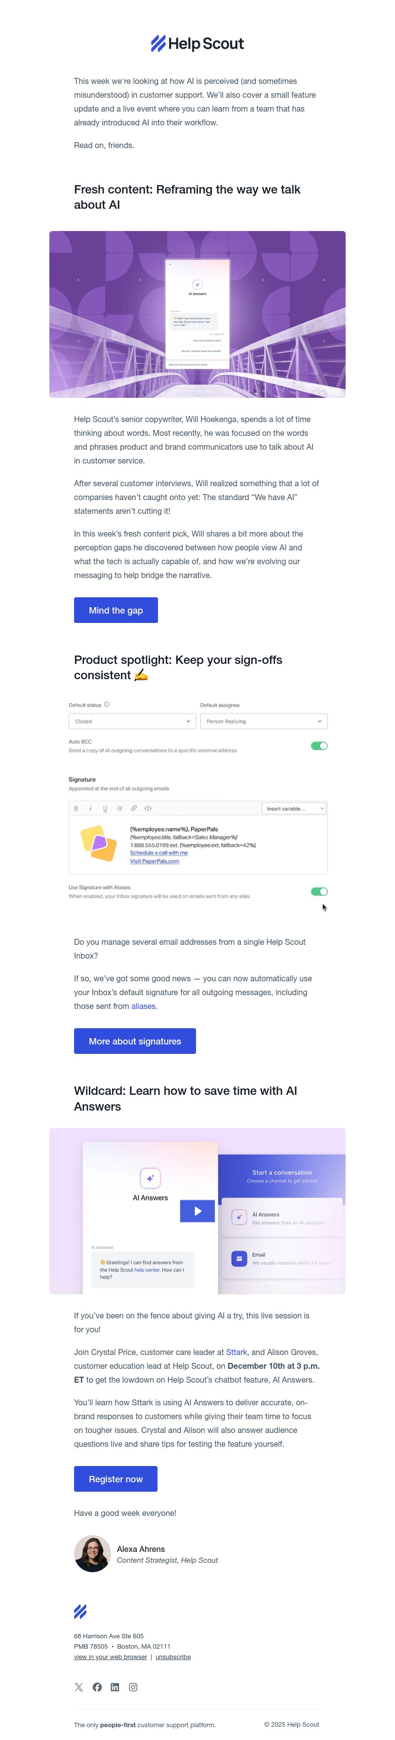Open Help Scout's Instagram profile
This screenshot has height=1740, width=395.
tap(133, 1687)
